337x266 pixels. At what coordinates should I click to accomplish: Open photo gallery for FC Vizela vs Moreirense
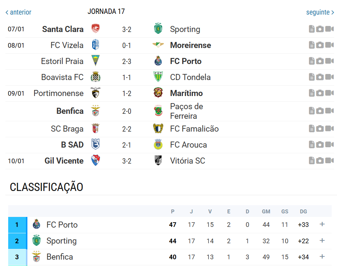[320, 45]
